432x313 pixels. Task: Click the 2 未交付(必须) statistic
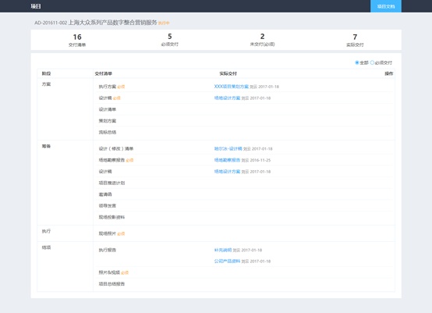(x=262, y=40)
